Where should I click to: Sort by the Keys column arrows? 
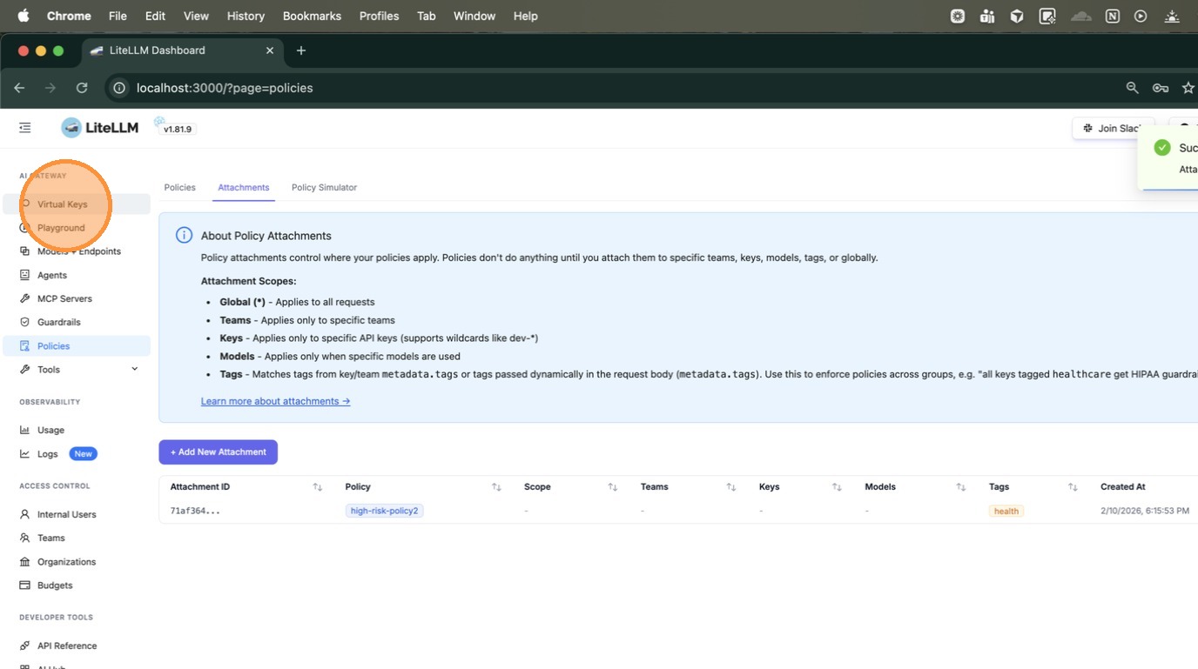coord(837,487)
